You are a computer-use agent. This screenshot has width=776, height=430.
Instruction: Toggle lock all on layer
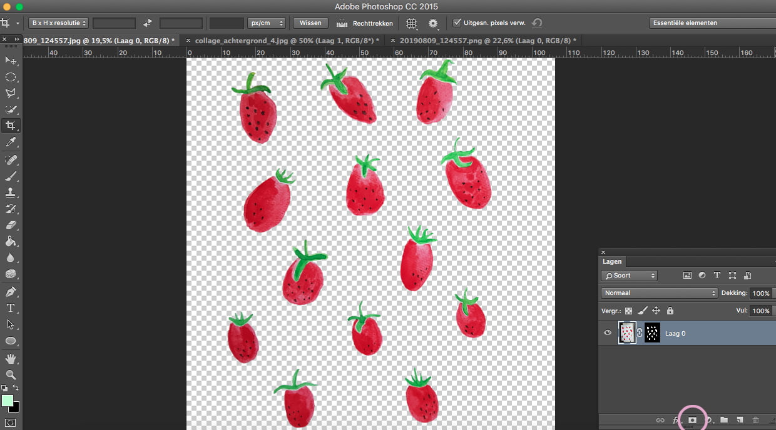pos(670,311)
